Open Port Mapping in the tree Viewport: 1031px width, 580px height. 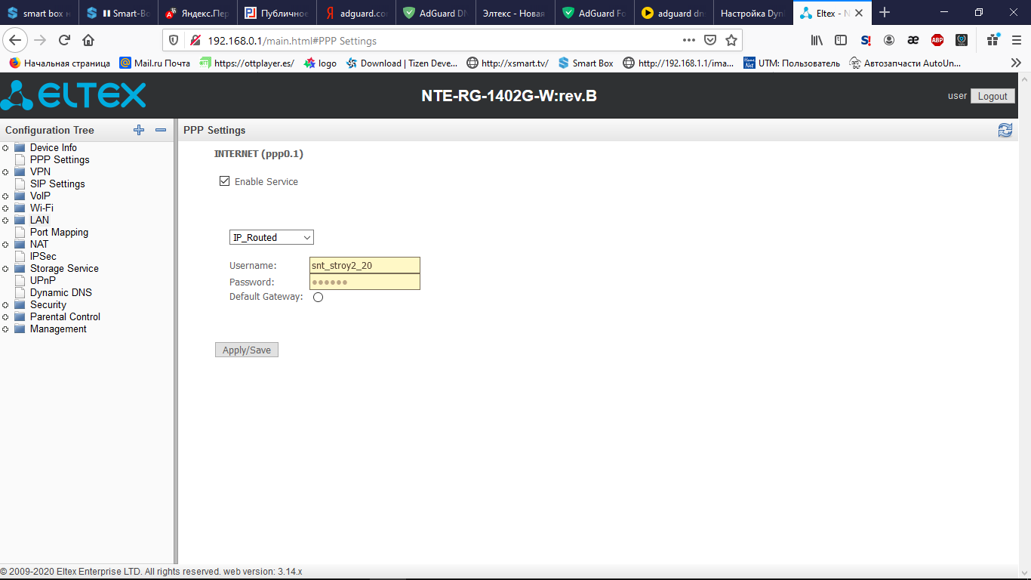(59, 233)
